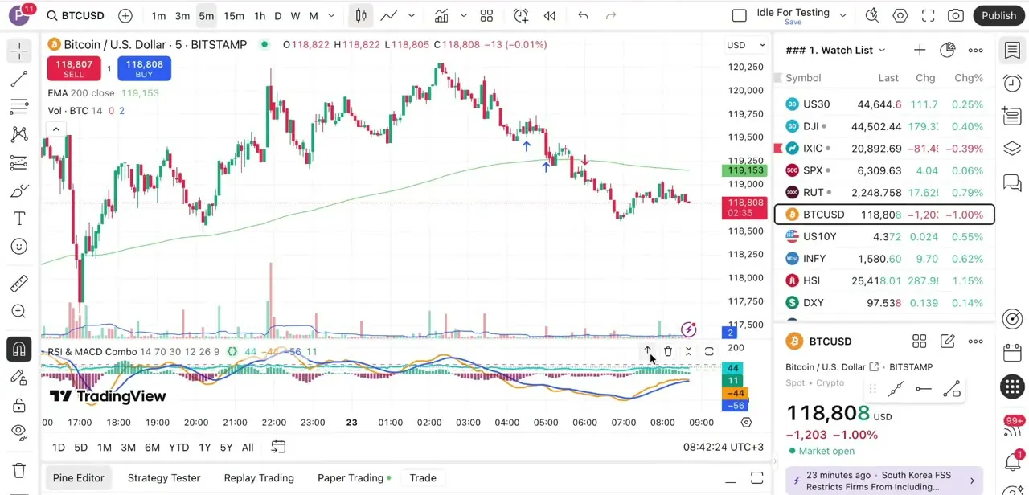Click the red SELL 118,807 button
Screen dimensions: 1029x495
pos(73,68)
